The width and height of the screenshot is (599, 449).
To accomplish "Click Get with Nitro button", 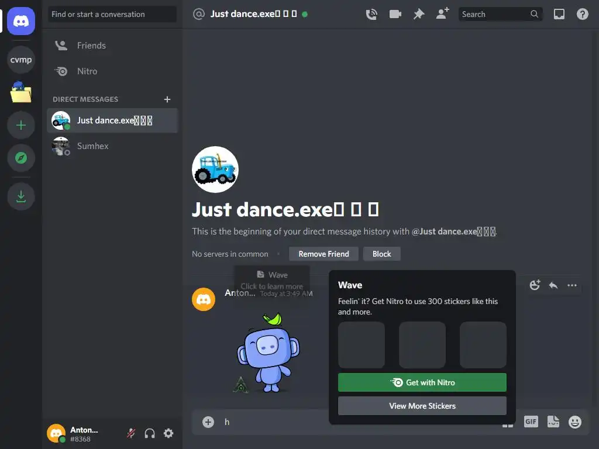I will click(422, 382).
